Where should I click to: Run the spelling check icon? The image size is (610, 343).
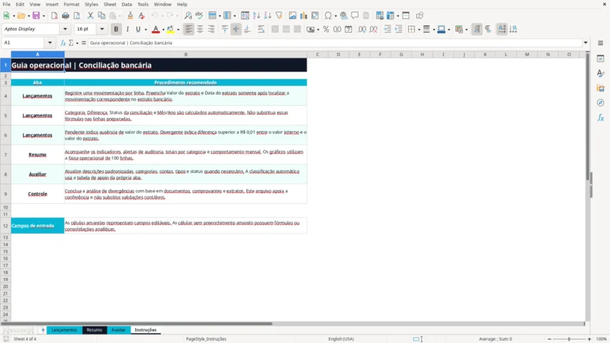199,15
